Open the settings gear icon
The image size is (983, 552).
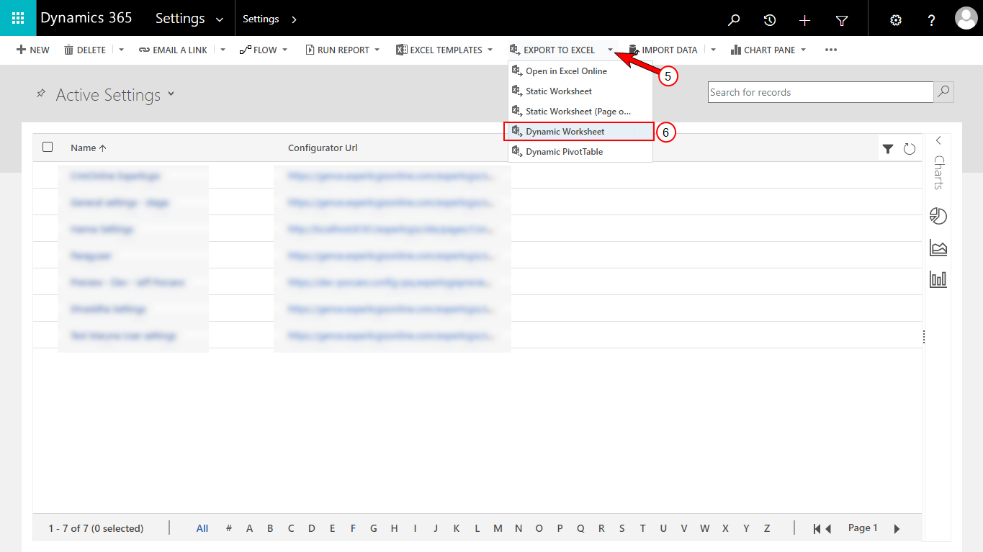[x=896, y=20]
